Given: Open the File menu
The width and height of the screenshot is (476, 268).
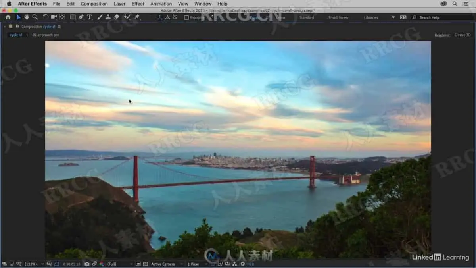Looking at the screenshot, I should pos(57,4).
